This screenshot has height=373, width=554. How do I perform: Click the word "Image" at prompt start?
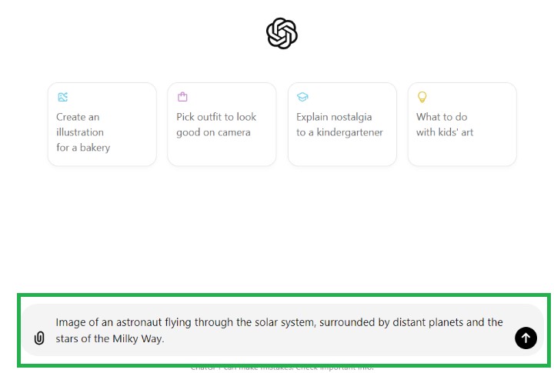tap(71, 322)
